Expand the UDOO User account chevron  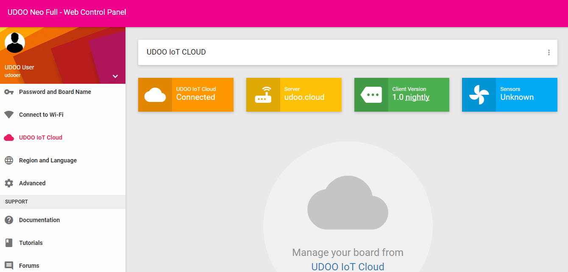pos(115,76)
